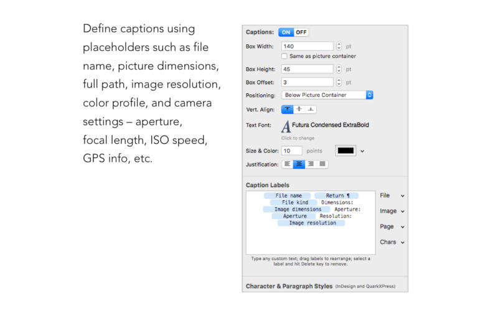Select the Aperture caption label token
This screenshot has width=498, height=311.
pos(294,216)
